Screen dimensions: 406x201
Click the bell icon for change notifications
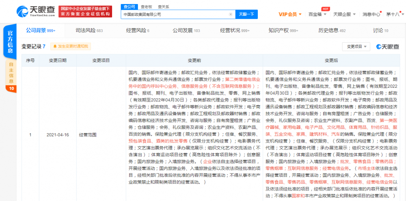pyautogui.click(x=55, y=46)
